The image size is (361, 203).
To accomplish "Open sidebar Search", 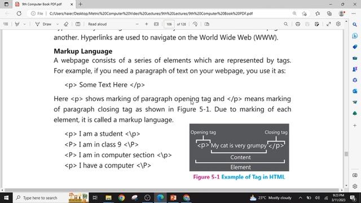I will 355,24.
